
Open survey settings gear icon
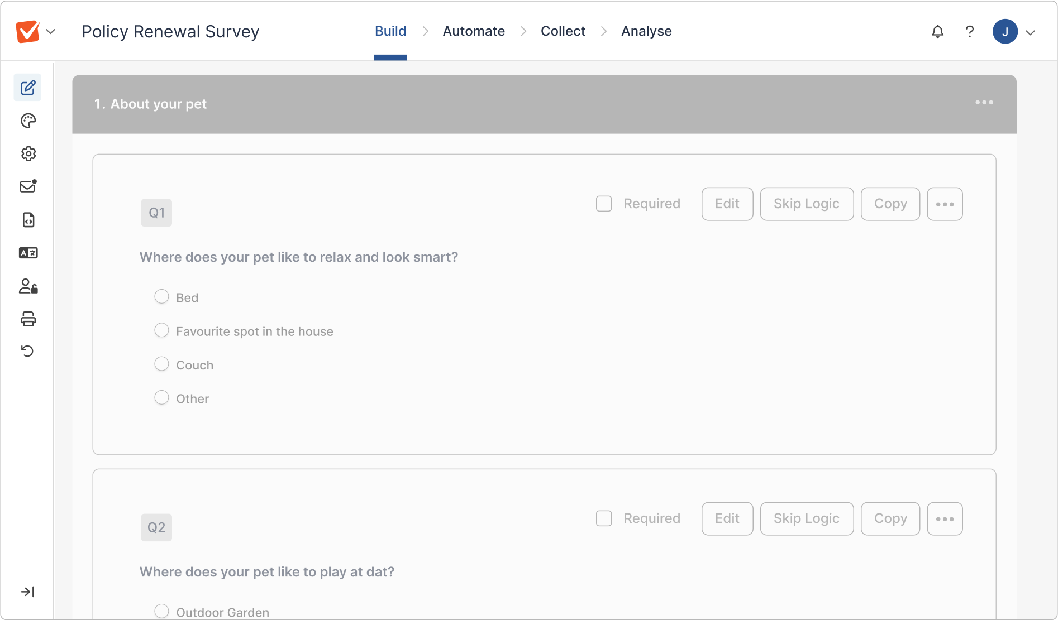28,153
